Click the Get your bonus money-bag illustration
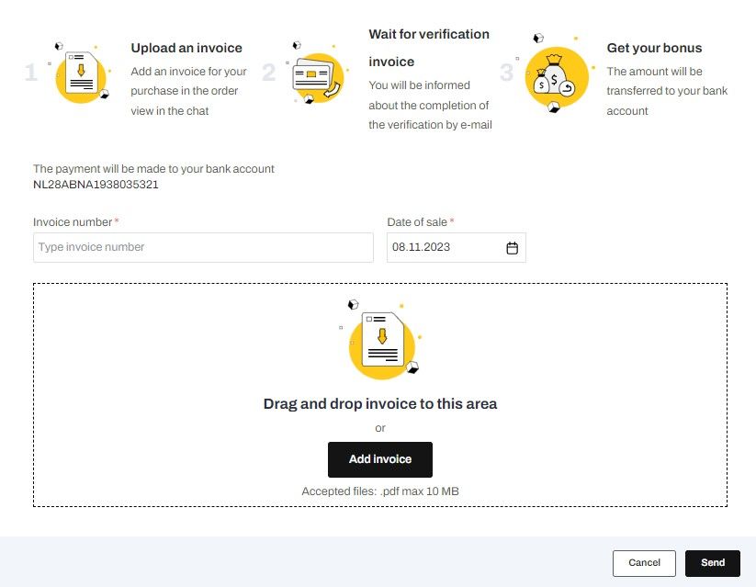This screenshot has width=756, height=587. click(x=556, y=73)
